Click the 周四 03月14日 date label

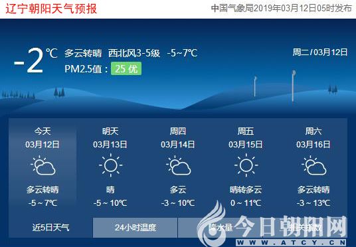[178, 138]
